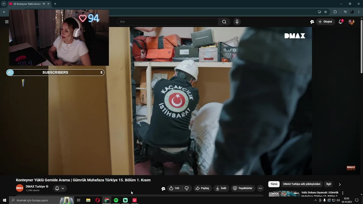Click the sparkle Ask icon near Oluştur
363x204 pixels.
coord(312,22)
